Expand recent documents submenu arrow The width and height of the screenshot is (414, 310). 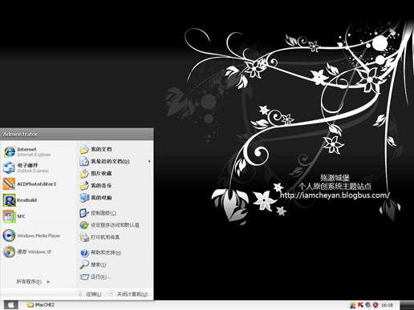click(x=149, y=161)
